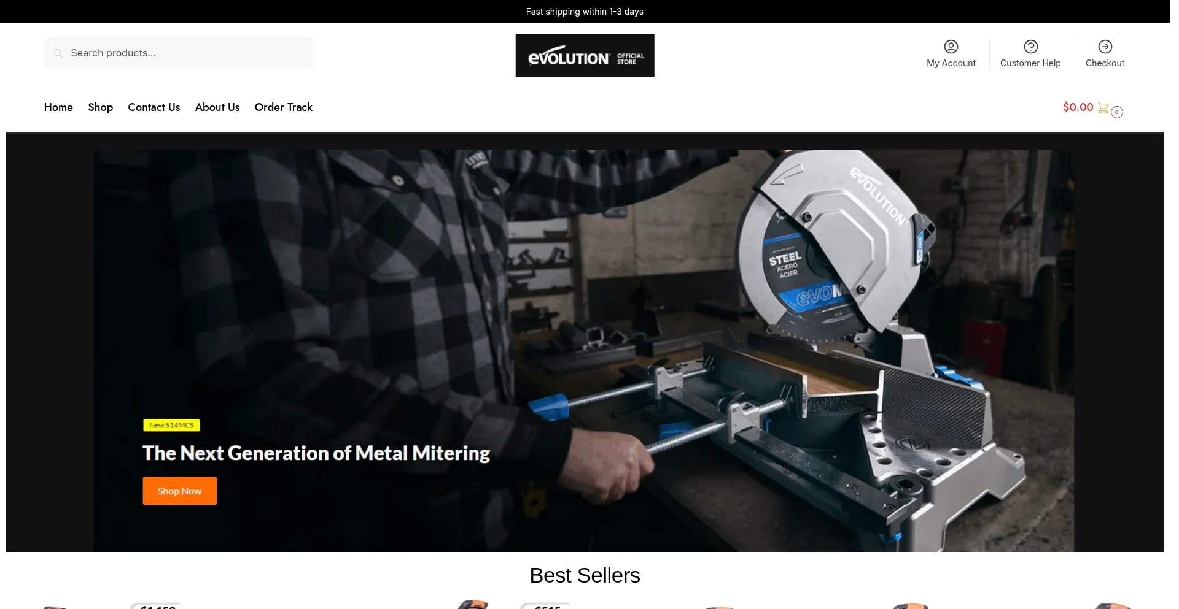
Task: Click the orange Shop Now button
Action: 180,491
